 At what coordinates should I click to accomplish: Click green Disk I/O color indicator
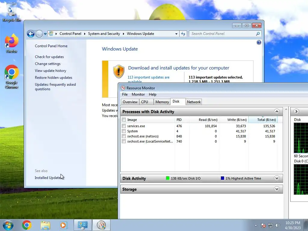168,178
